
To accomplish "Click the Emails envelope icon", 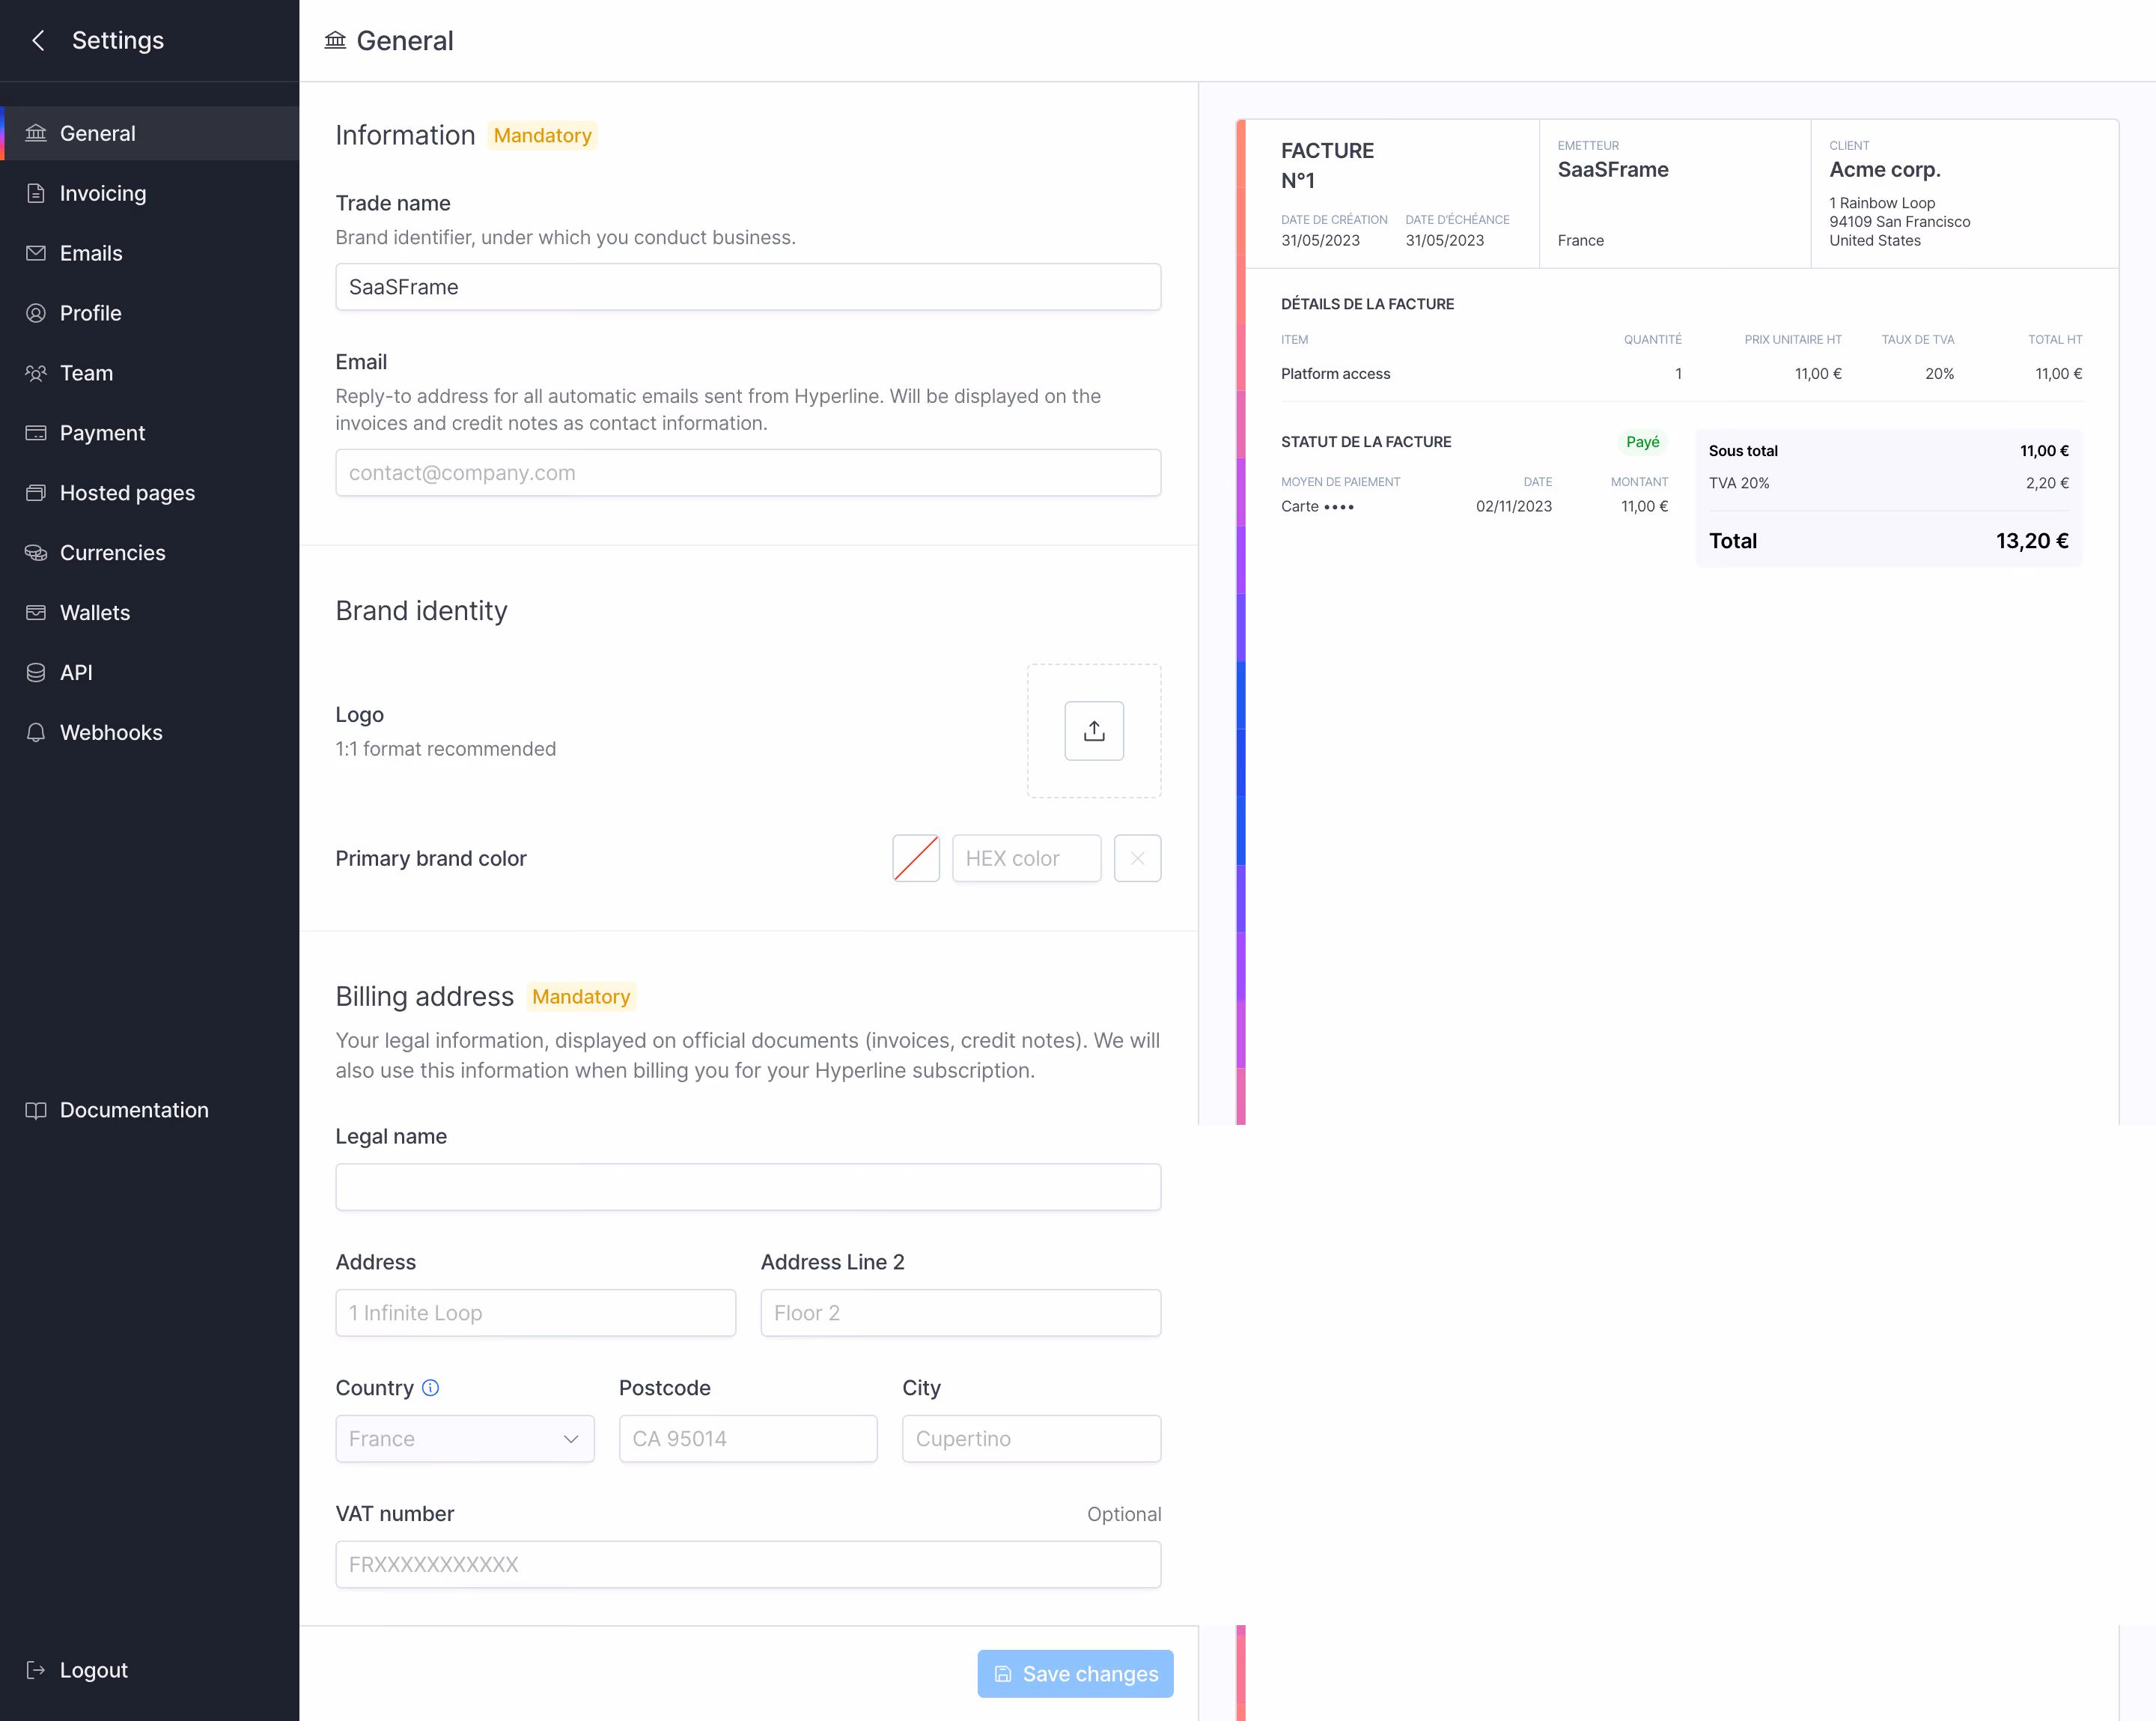I will [36, 253].
